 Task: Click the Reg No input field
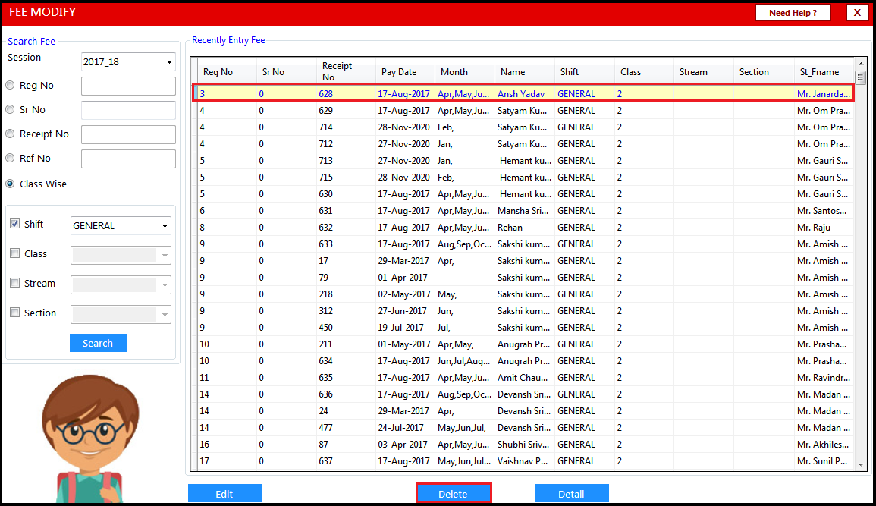tap(128, 86)
